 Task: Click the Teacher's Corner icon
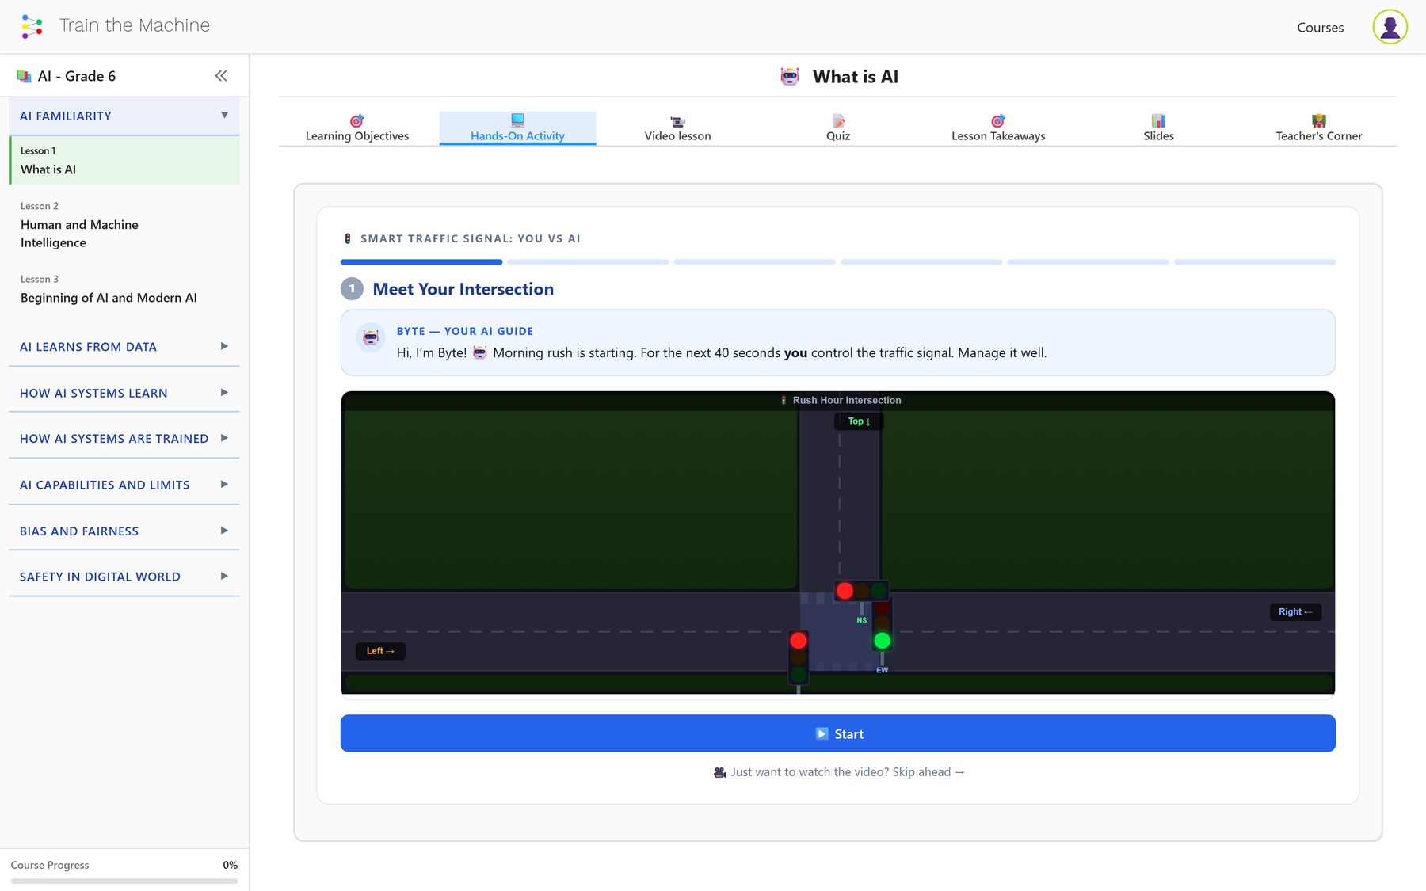pyautogui.click(x=1319, y=120)
